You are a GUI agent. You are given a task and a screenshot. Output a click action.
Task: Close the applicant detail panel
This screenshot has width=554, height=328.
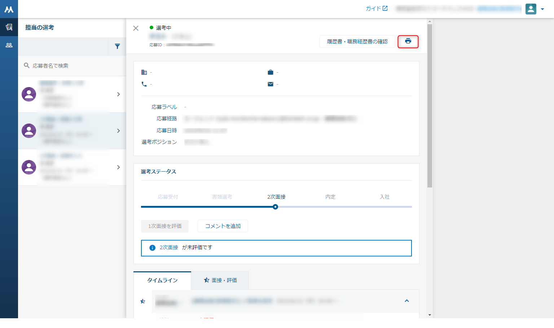(x=136, y=28)
